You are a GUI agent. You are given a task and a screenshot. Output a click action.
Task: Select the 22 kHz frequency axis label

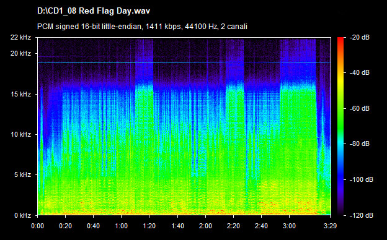tap(20, 37)
